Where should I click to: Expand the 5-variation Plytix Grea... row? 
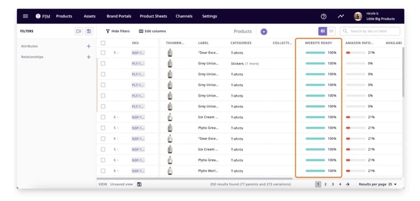[116, 128]
